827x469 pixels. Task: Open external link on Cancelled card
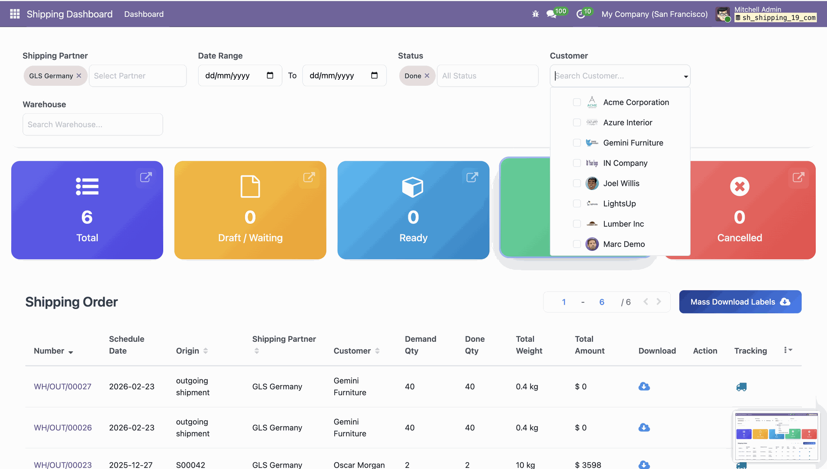[798, 177]
